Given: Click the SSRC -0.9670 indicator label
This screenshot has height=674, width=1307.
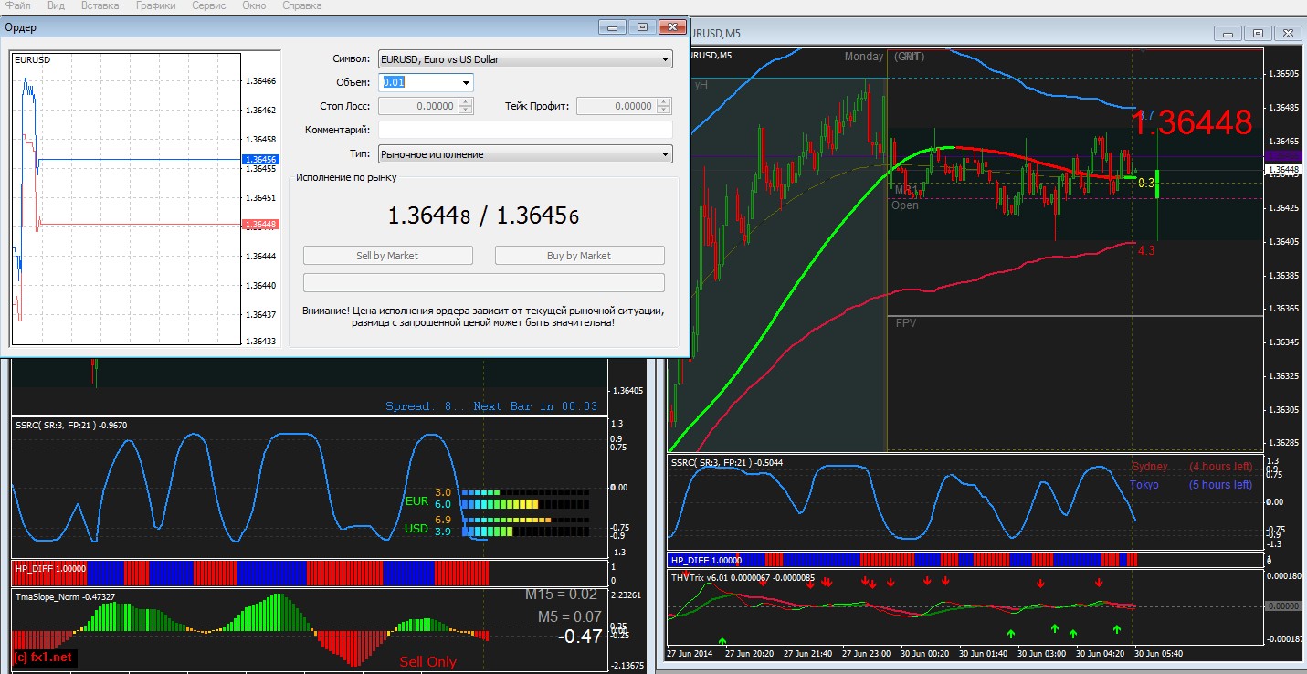Looking at the screenshot, I should (x=71, y=425).
